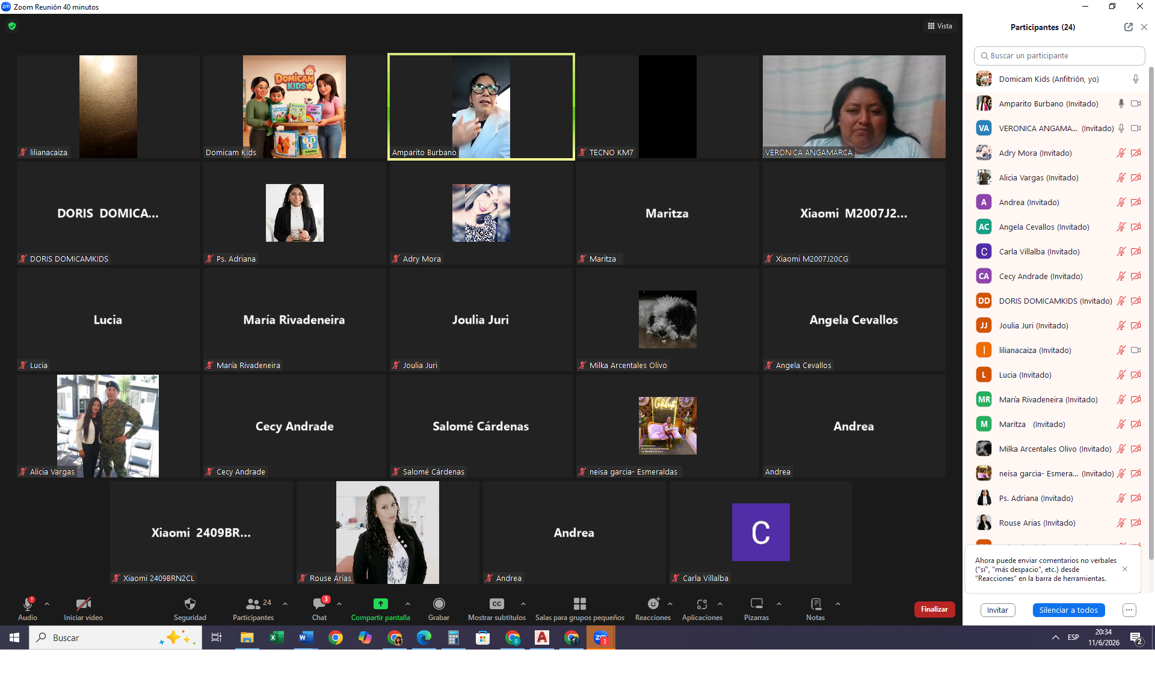Show hidden system tray icons

point(1056,637)
